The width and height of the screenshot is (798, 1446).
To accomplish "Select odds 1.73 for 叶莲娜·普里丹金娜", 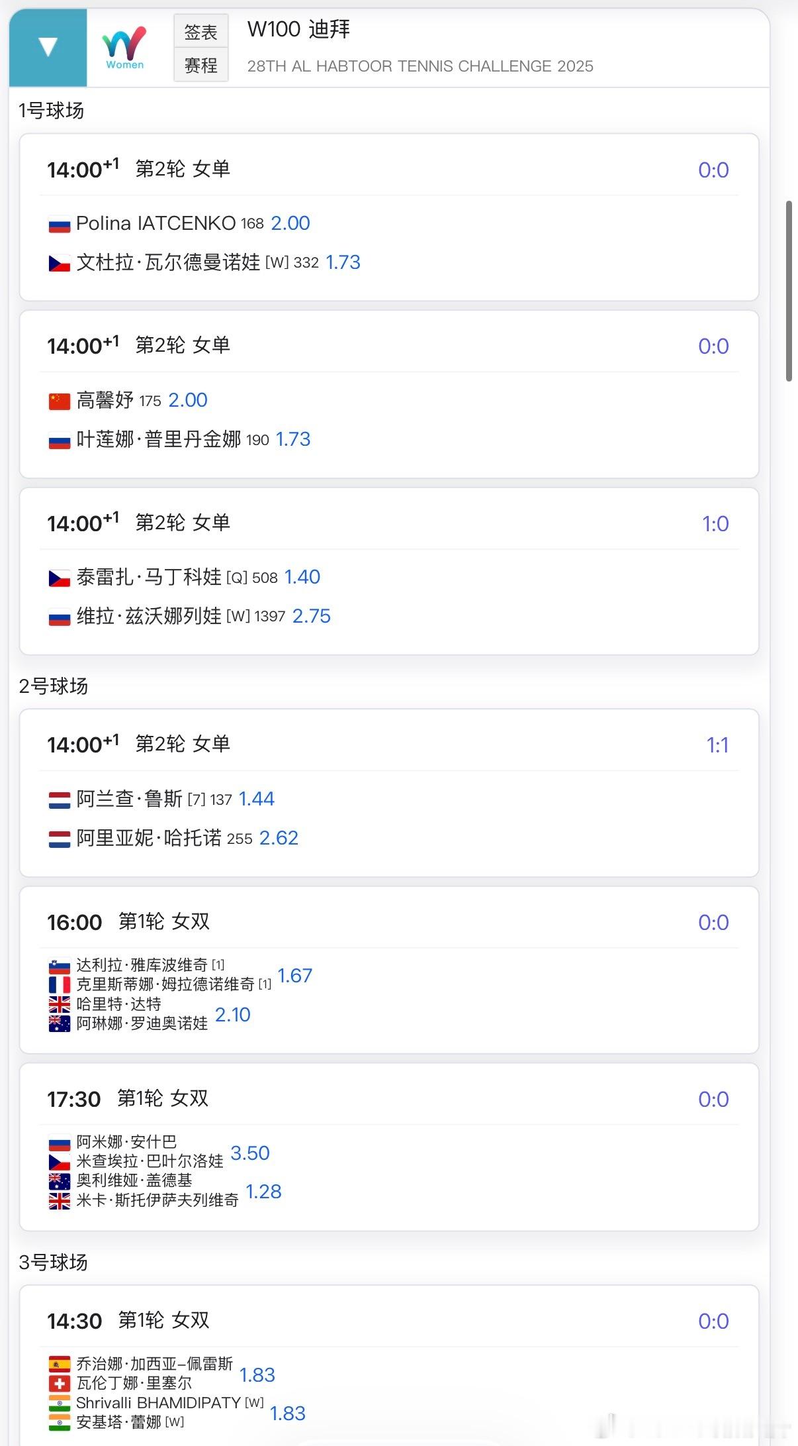I will tap(293, 439).
